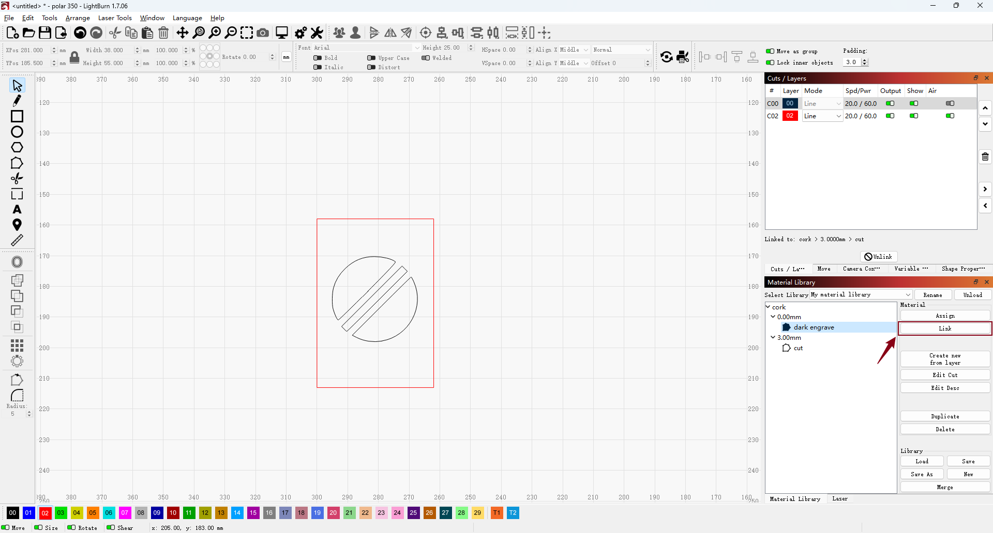Choose the Draw Lines pencil tool
Image resolution: width=993 pixels, height=533 pixels.
(17, 101)
